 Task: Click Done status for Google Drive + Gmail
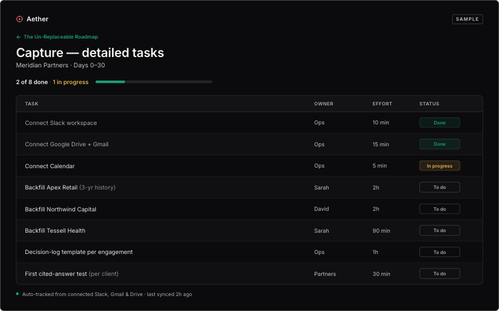[440, 144]
